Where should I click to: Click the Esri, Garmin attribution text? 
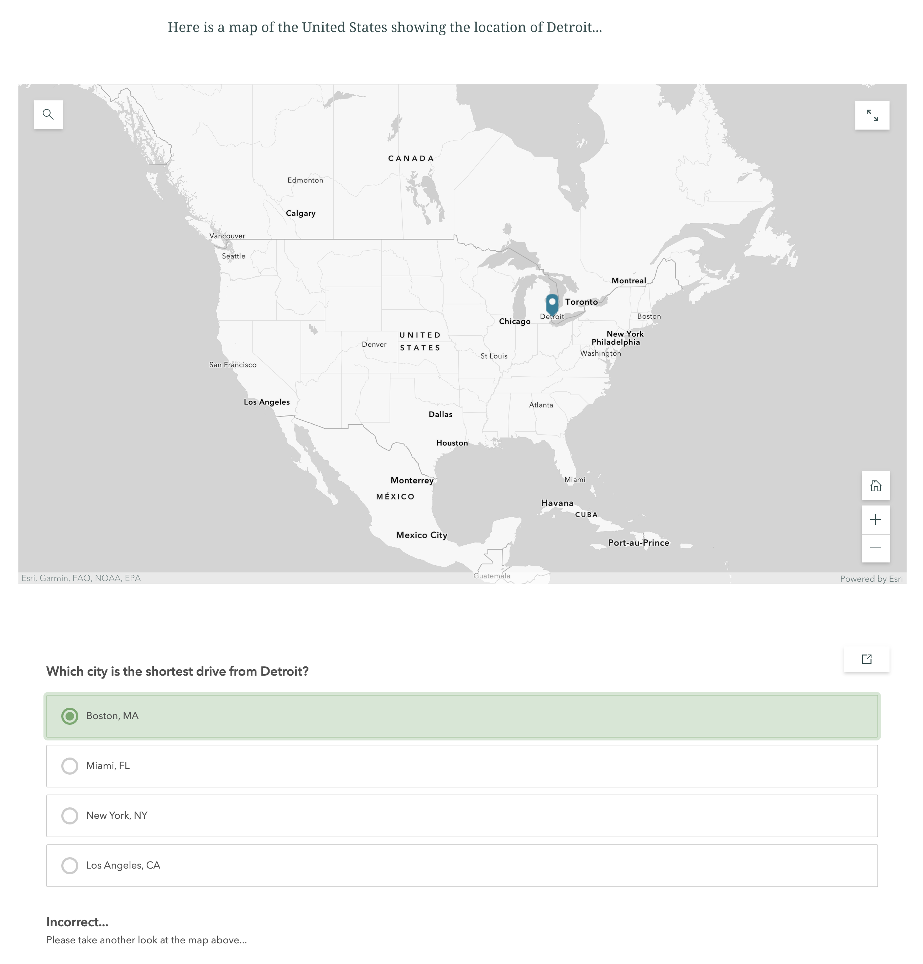click(x=81, y=578)
